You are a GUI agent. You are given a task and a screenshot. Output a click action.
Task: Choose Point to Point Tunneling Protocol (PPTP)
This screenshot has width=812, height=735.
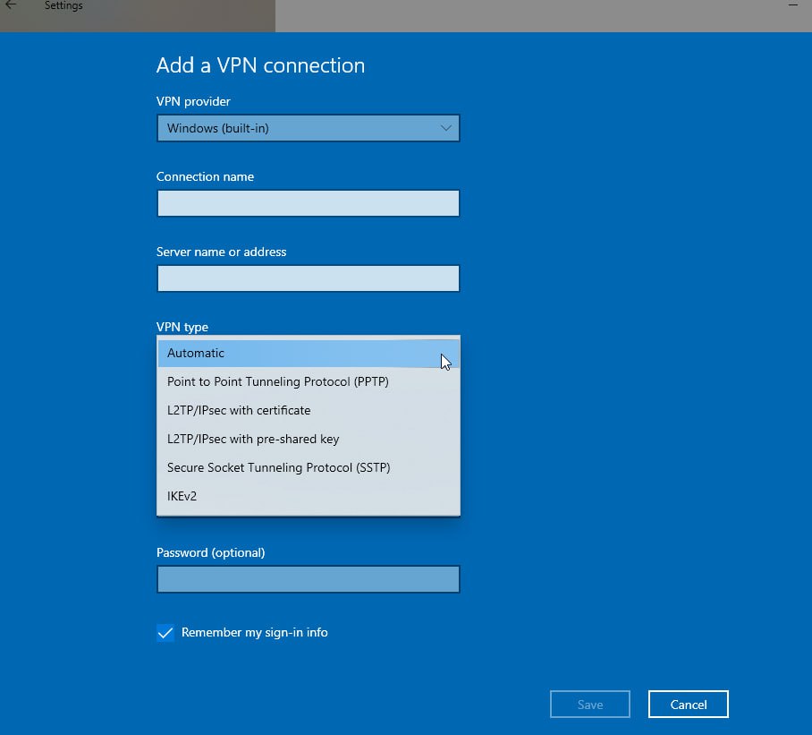[x=309, y=381]
